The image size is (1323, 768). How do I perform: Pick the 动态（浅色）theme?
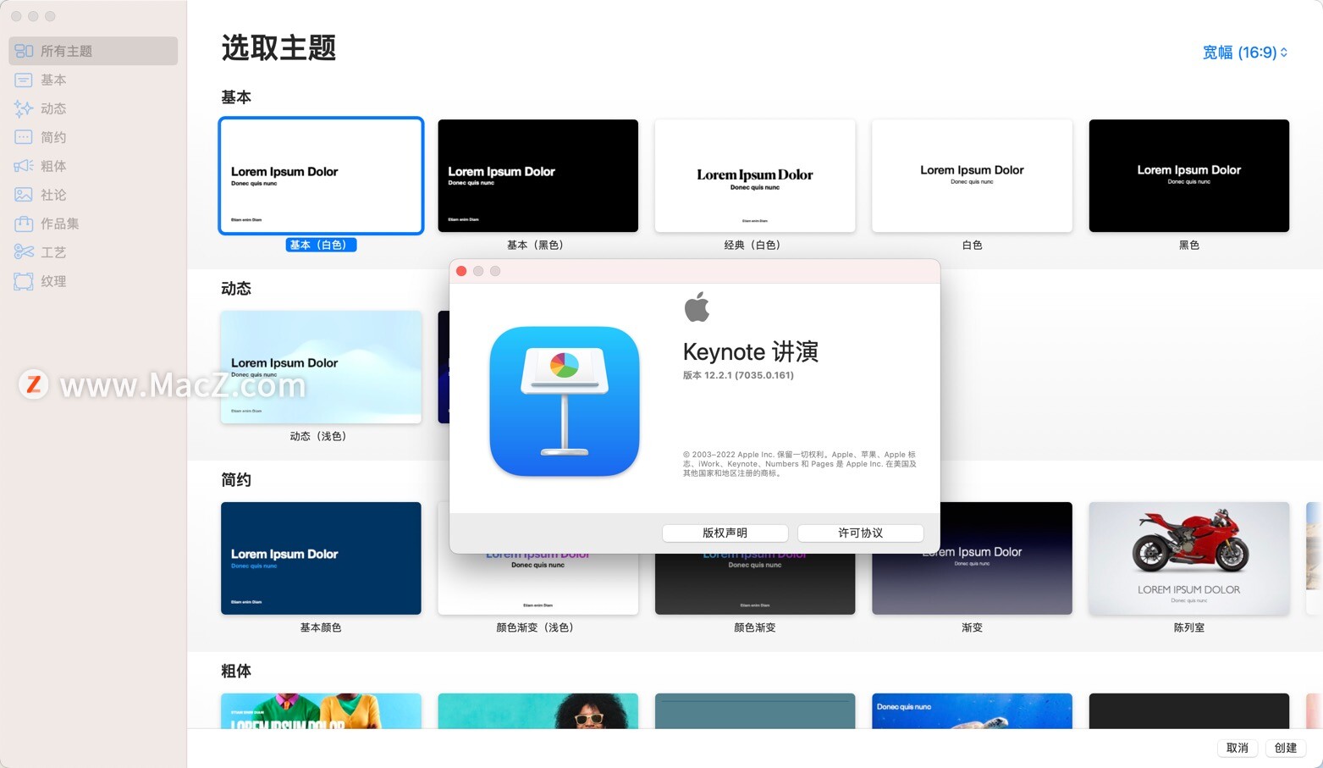pyautogui.click(x=321, y=367)
